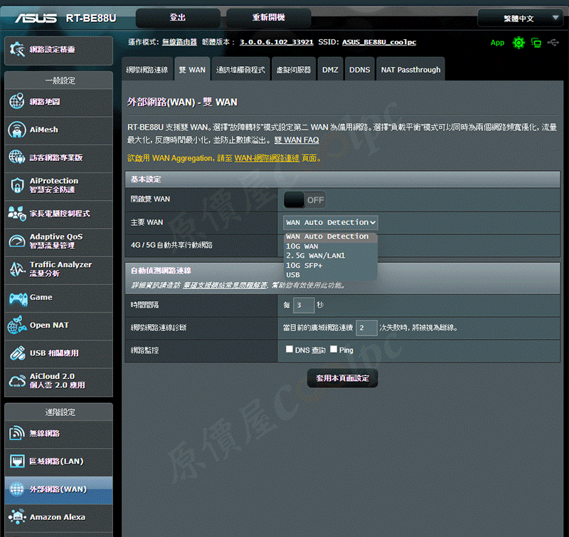
Task: Open the ASUS support site FAQ link
Action: (225, 285)
